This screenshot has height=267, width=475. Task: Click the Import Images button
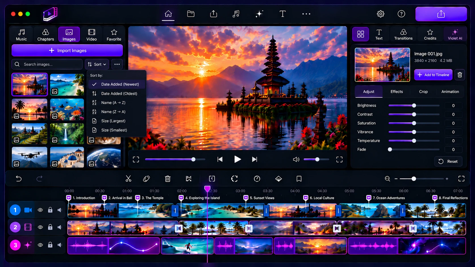(x=67, y=51)
